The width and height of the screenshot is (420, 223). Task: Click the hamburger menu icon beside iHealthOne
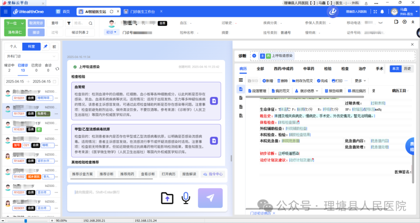5,12
